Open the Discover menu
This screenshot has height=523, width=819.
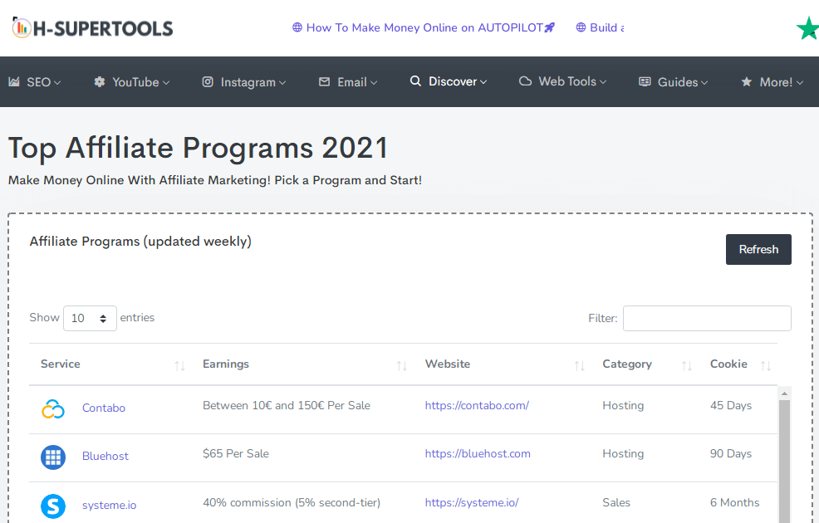(449, 81)
